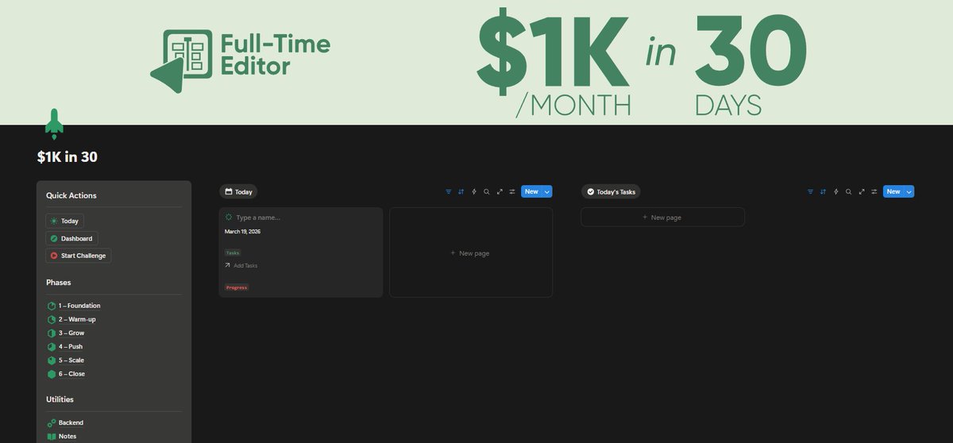The width and height of the screenshot is (953, 443).
Task: Open 5 – Scale phase page
Action: [71, 360]
